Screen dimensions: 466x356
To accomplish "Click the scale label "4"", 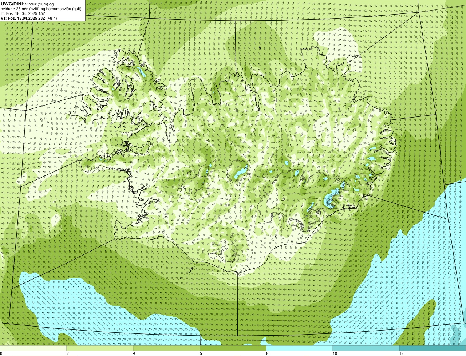I will pyautogui.click(x=134, y=353).
